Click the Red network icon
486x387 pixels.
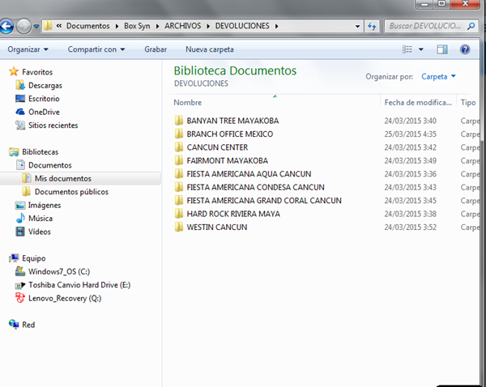(14, 324)
